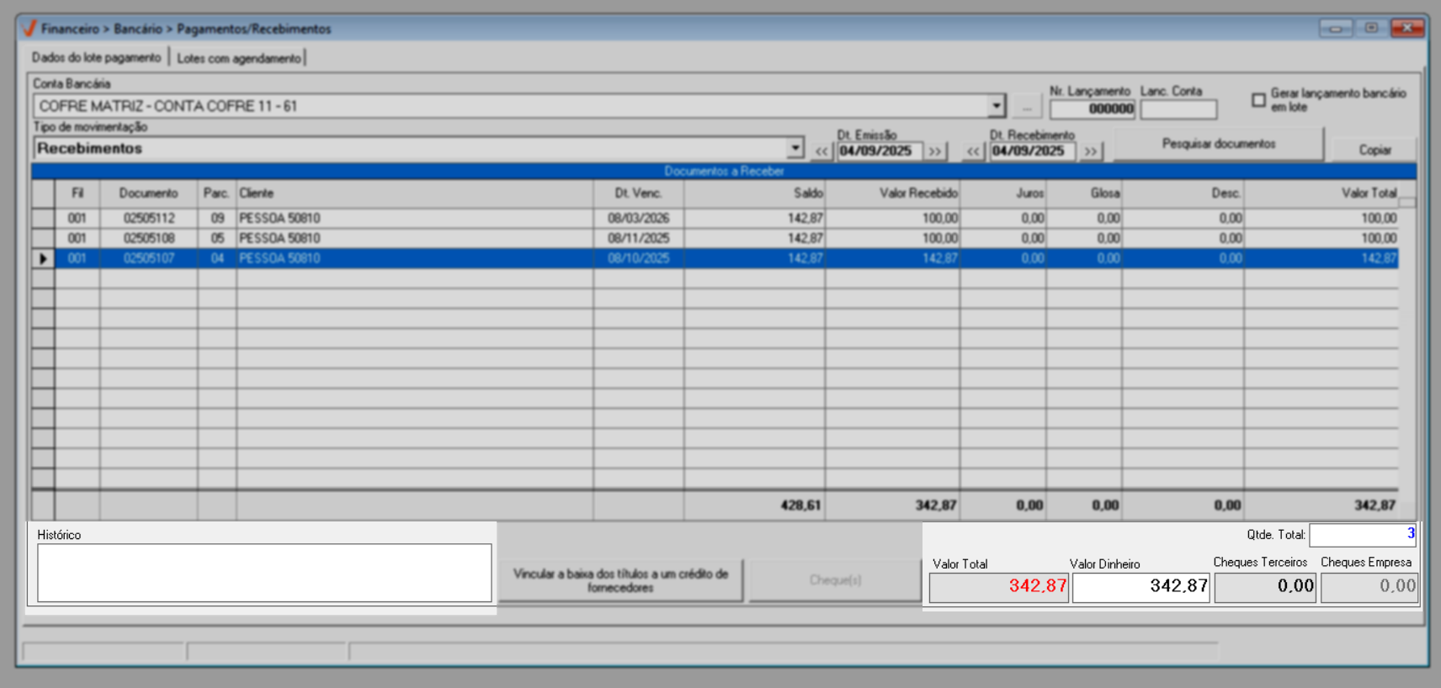Click the Dt. Venc. column header
Screen dimensions: 1441x688
click(x=638, y=193)
